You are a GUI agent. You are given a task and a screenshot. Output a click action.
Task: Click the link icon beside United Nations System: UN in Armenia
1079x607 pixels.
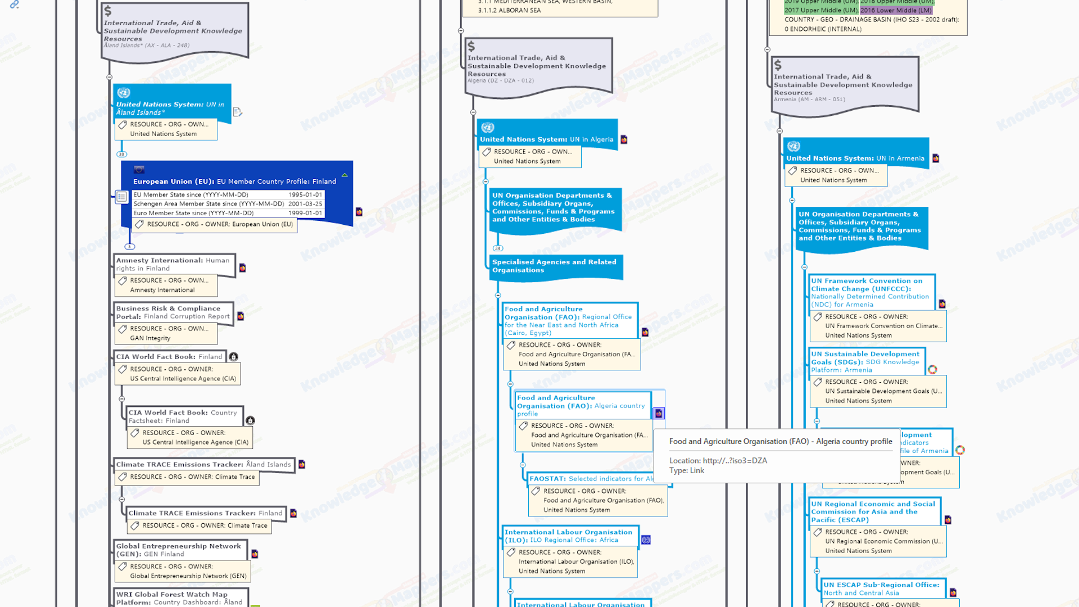tap(936, 158)
